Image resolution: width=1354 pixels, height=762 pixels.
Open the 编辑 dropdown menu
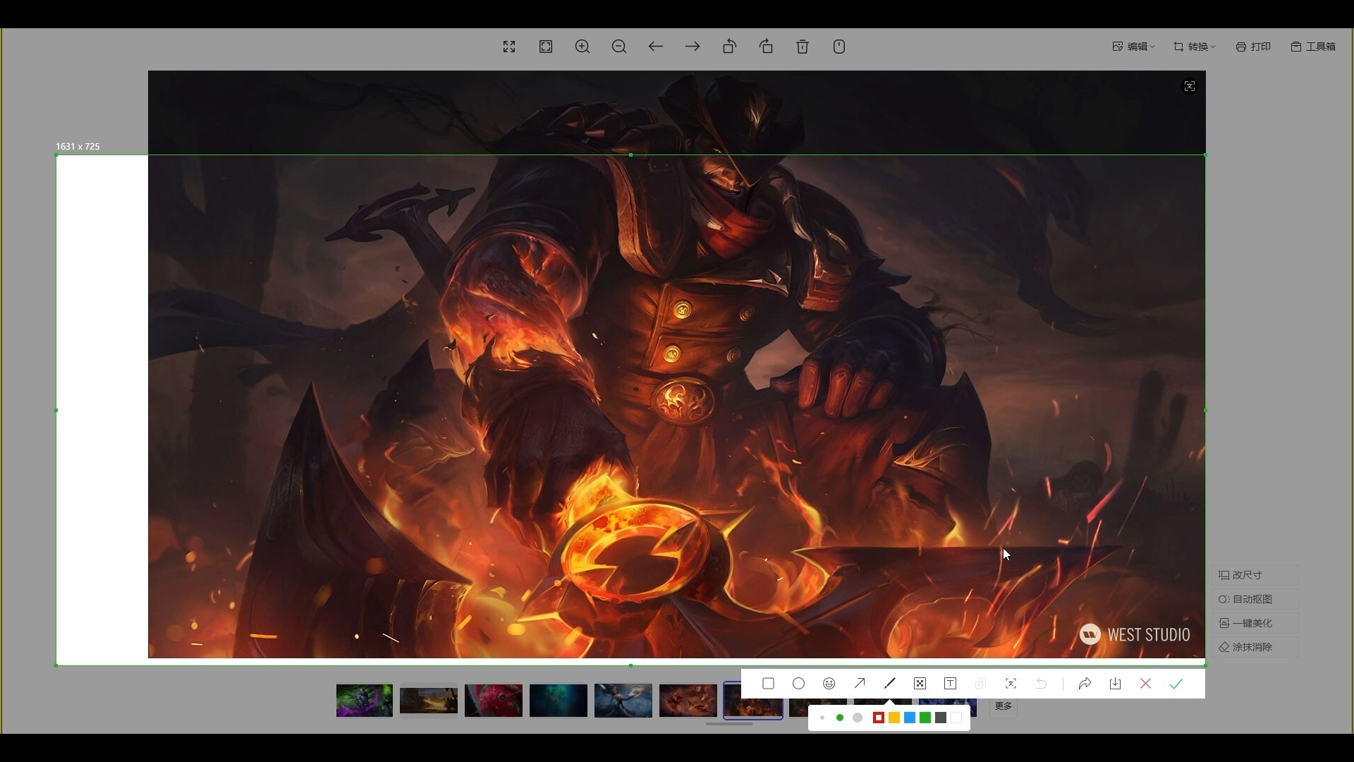coord(1133,47)
